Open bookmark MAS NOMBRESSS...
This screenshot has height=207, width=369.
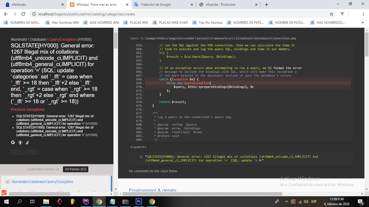[328, 23]
